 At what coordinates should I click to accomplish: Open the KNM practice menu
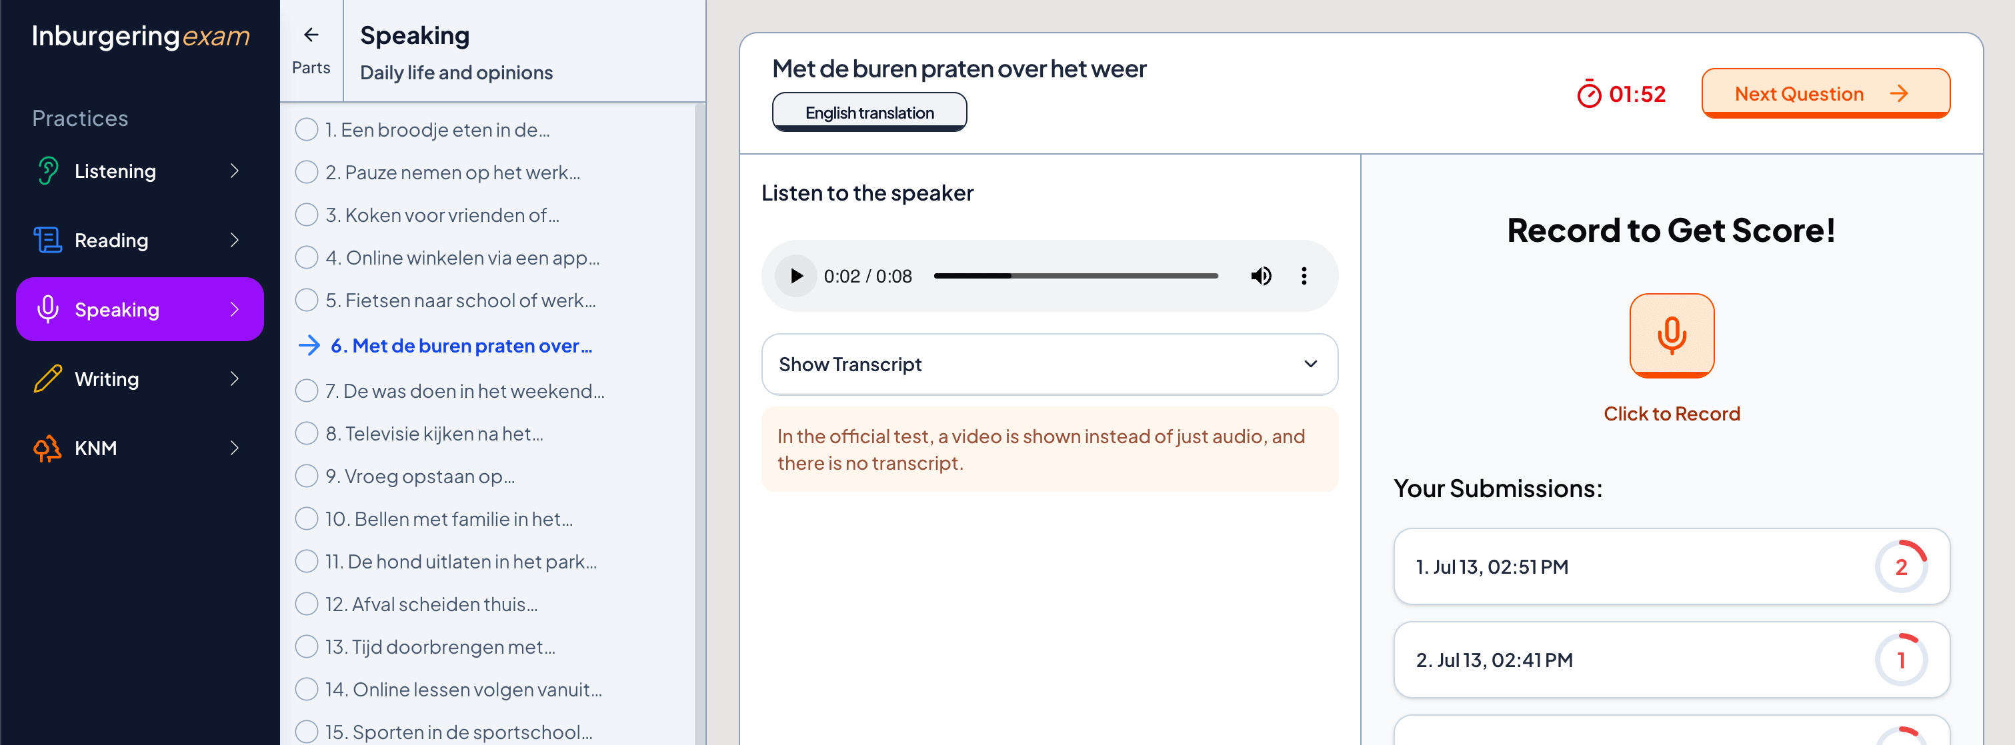pyautogui.click(x=140, y=448)
